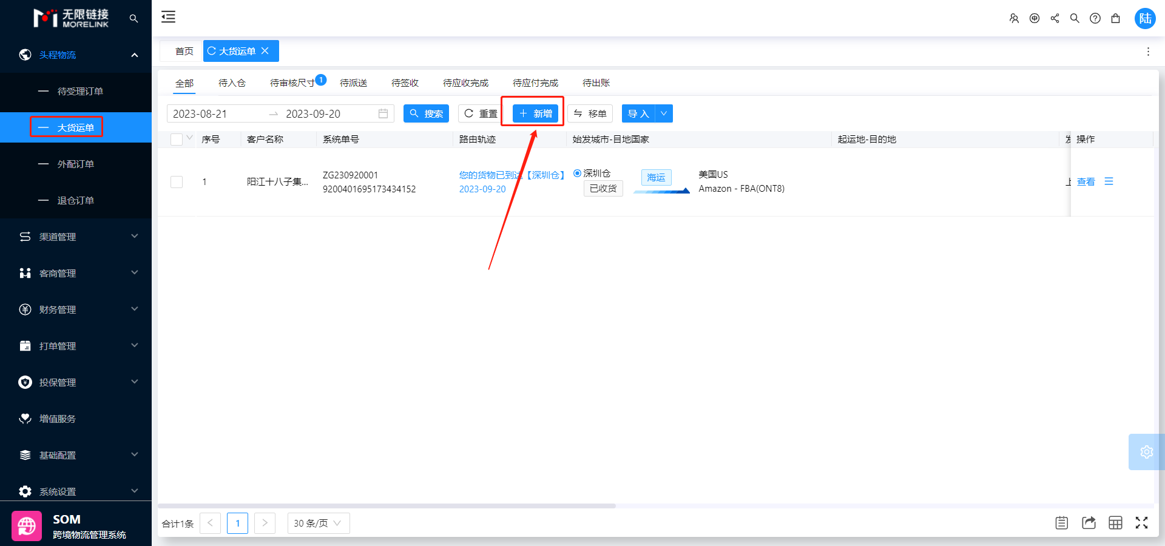Open the floating settings gear panel
This screenshot has width=1165, height=546.
click(x=1146, y=452)
